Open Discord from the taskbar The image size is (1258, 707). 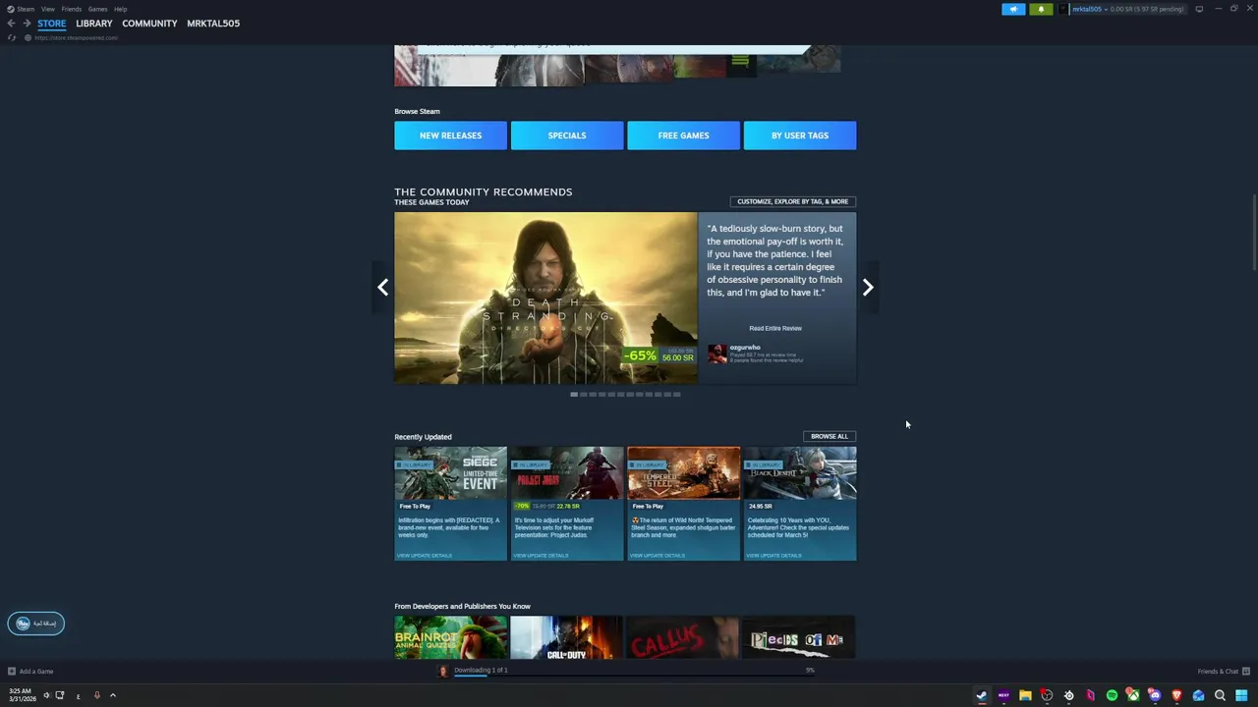coord(1155,695)
